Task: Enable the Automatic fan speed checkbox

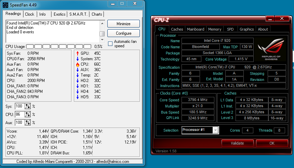Action: coord(110,44)
